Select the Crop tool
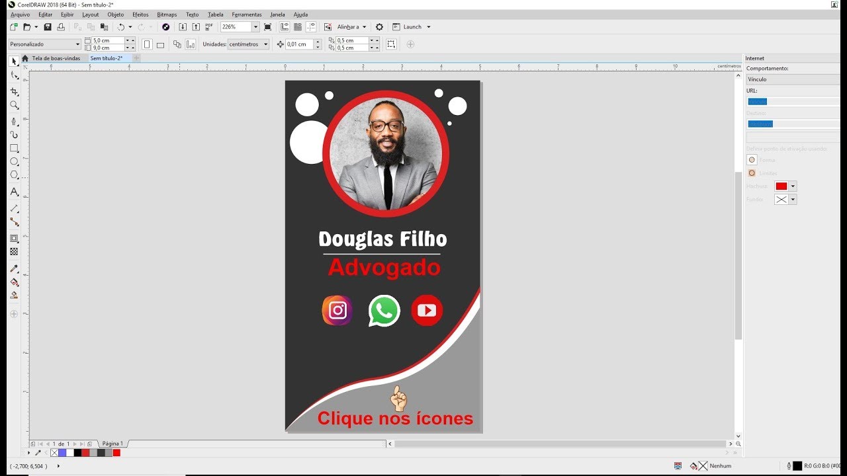Image resolution: width=847 pixels, height=476 pixels. [x=14, y=92]
